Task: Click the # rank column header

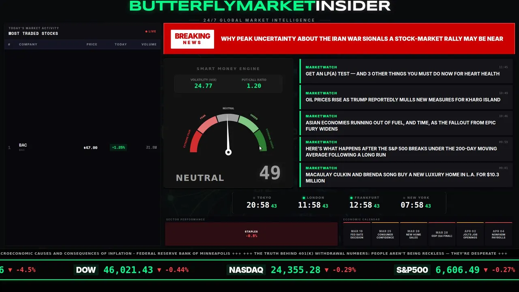Action: [9, 44]
